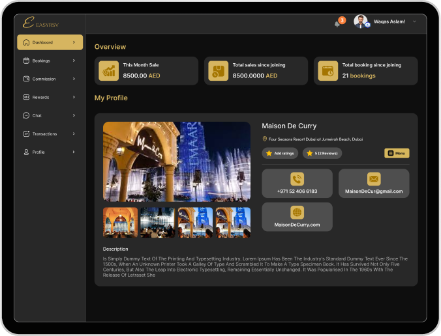Open Commission section
The height and width of the screenshot is (336, 441).
coord(50,79)
